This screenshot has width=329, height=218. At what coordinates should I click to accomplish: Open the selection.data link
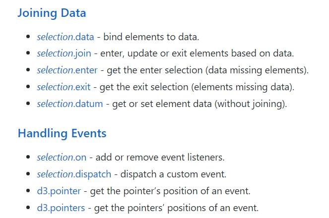66,37
